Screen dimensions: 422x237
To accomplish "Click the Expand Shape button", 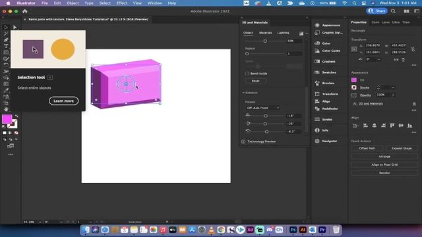I will [402, 148].
